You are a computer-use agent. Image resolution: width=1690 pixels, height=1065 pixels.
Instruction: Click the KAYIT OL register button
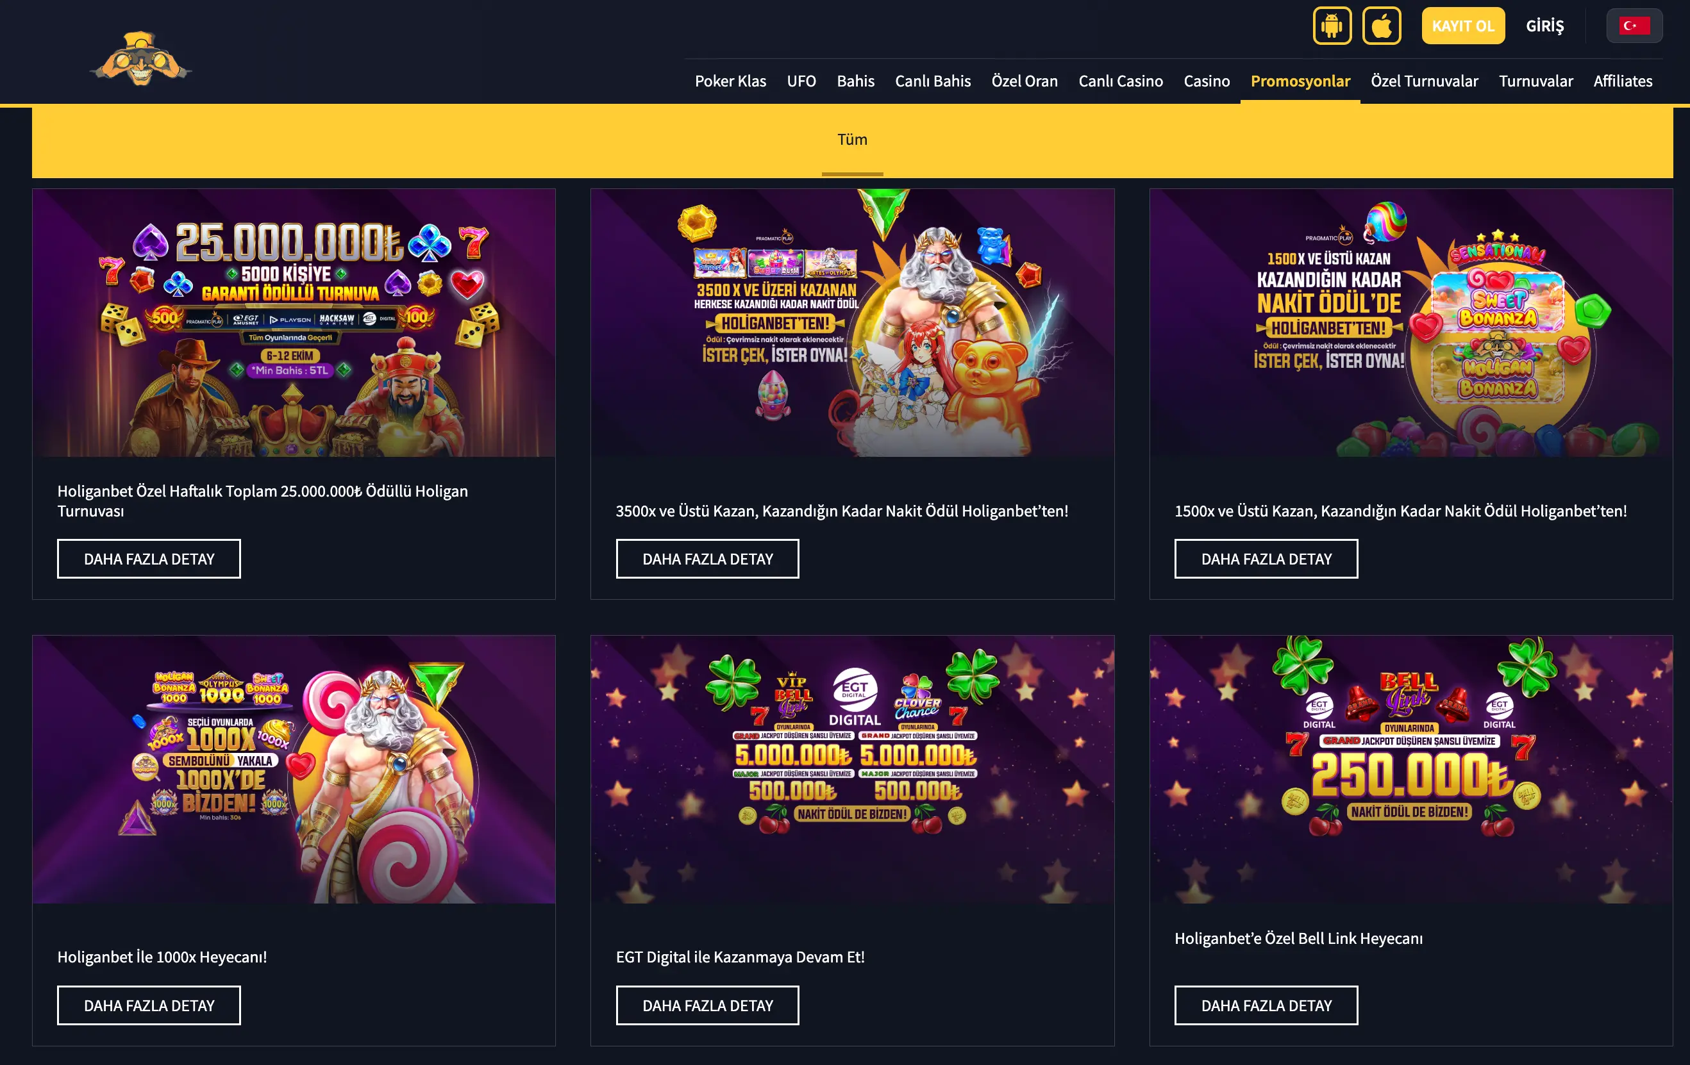[1462, 26]
